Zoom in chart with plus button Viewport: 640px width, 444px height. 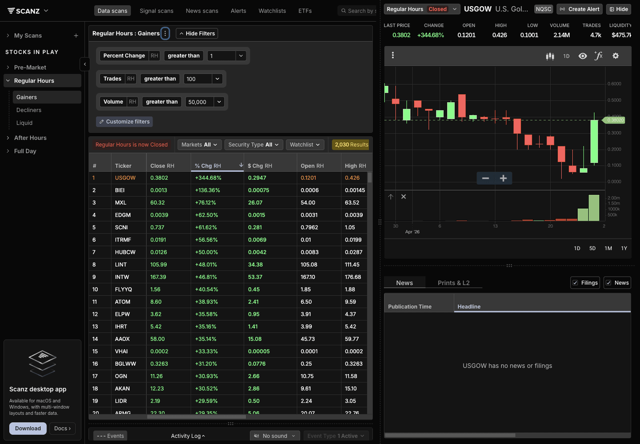503,178
